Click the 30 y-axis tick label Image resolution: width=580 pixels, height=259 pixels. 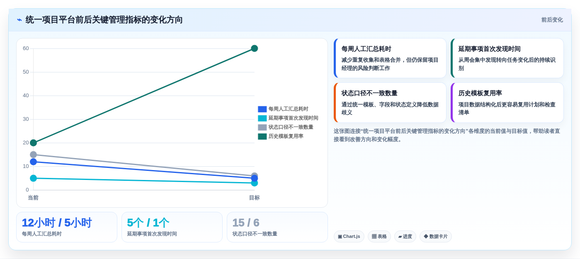[x=26, y=119]
